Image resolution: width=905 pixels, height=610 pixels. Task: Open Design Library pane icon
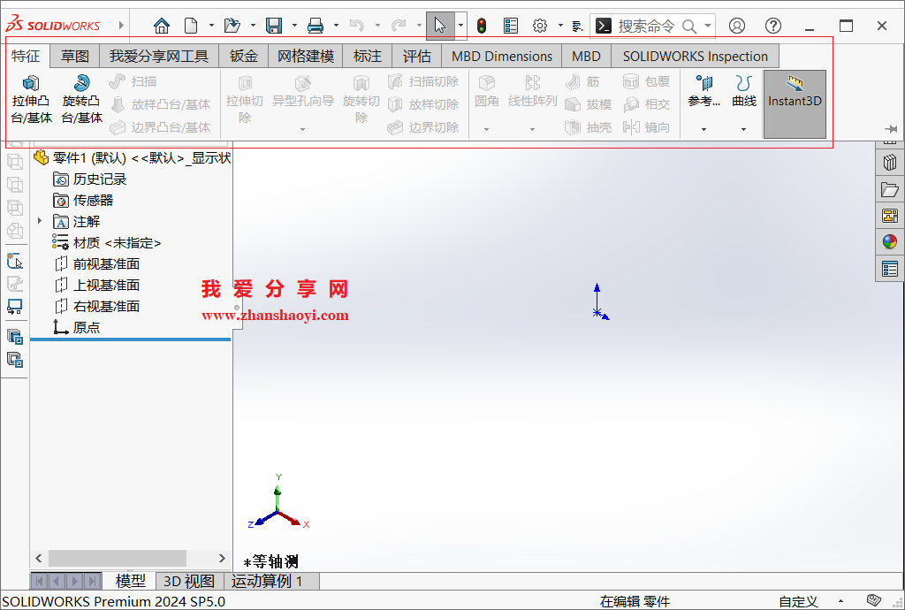(x=889, y=163)
